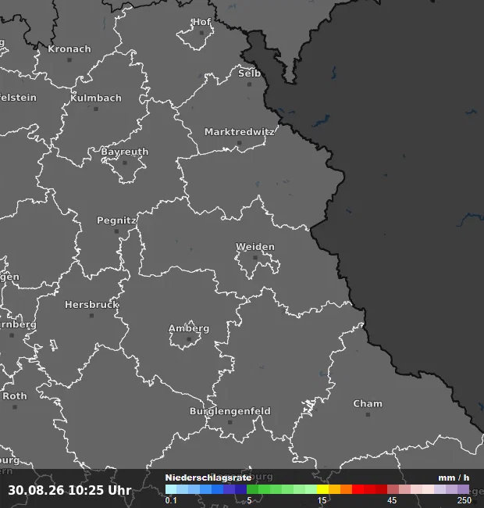Click the Kulmbach city label
Image resolution: width=484 pixels, height=508 pixels.
coord(96,98)
